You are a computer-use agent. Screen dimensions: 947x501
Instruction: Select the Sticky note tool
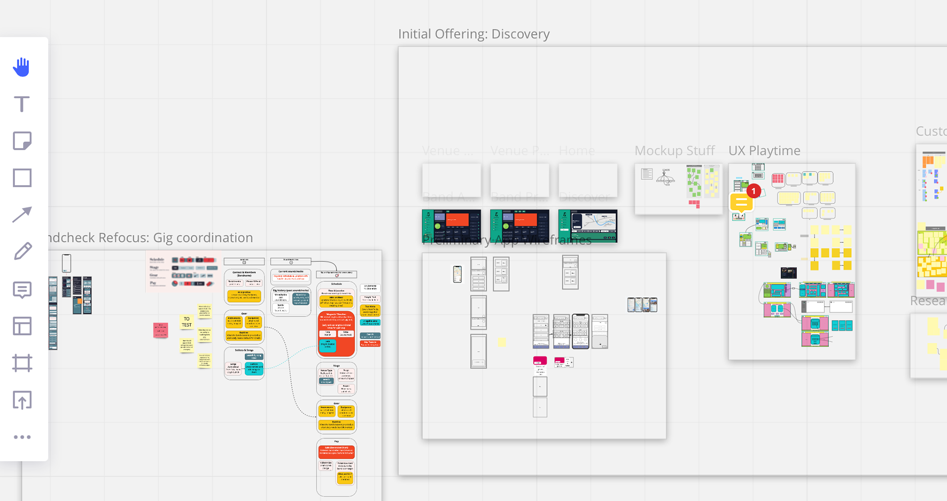coord(22,141)
